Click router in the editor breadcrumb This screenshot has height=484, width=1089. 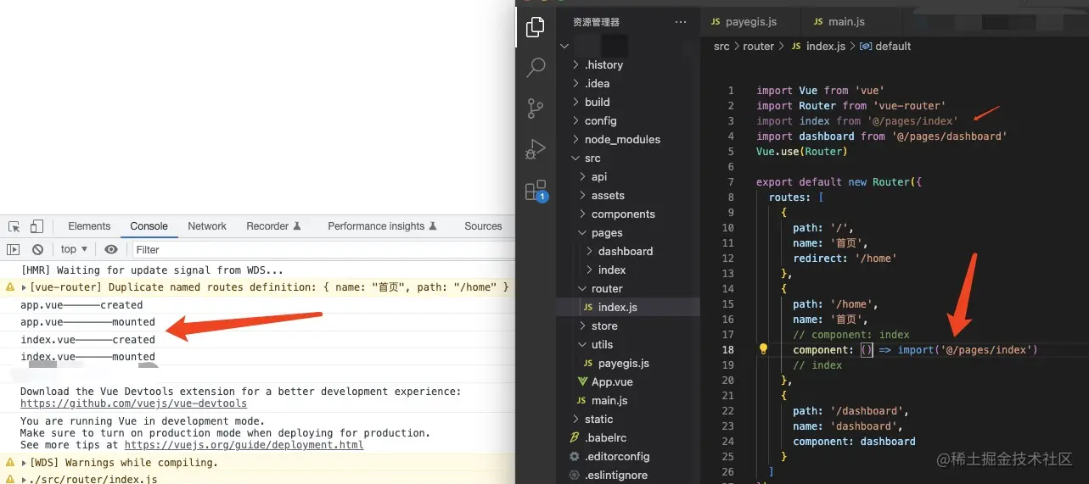758,47
